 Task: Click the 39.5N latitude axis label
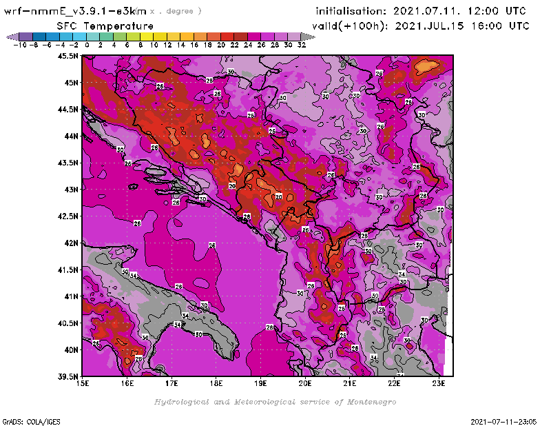pos(67,376)
